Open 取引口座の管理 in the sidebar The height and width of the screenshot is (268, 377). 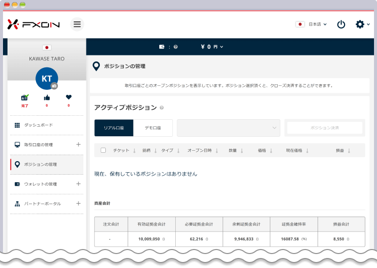coord(38,145)
